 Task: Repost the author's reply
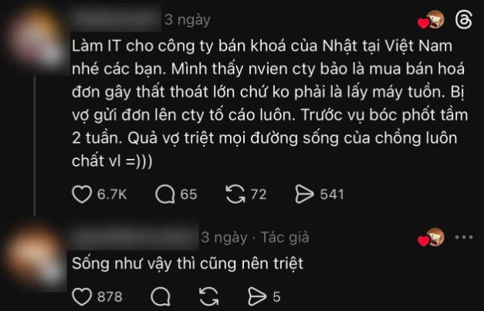(x=209, y=297)
